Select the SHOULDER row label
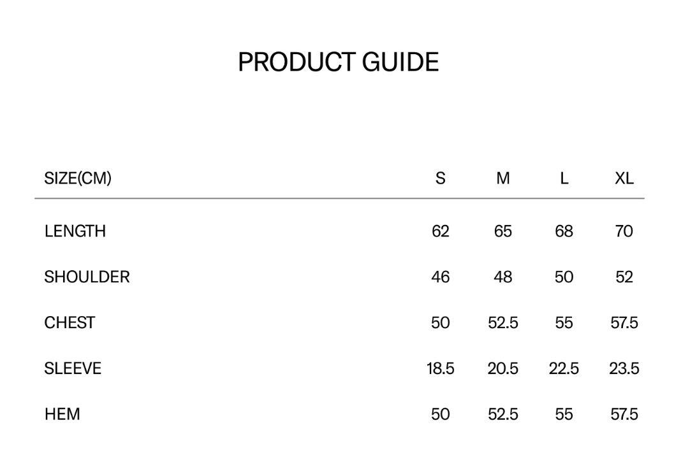This screenshot has height=455, width=681. click(x=87, y=277)
